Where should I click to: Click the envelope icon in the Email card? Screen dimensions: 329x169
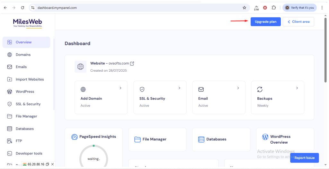coord(201,89)
